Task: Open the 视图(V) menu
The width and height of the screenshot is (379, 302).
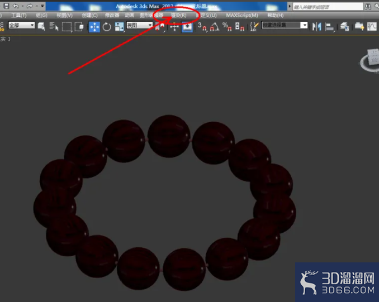Action: tap(64, 16)
